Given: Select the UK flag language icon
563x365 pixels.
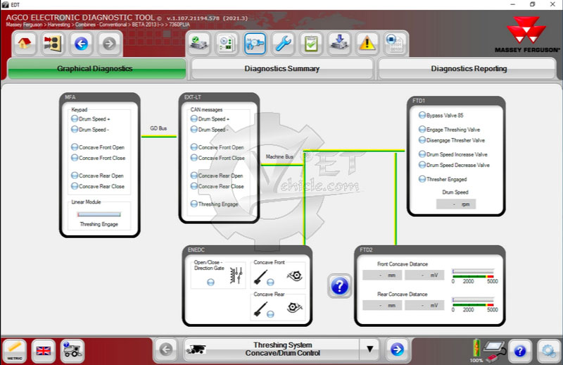Looking at the screenshot, I should 44,349.
